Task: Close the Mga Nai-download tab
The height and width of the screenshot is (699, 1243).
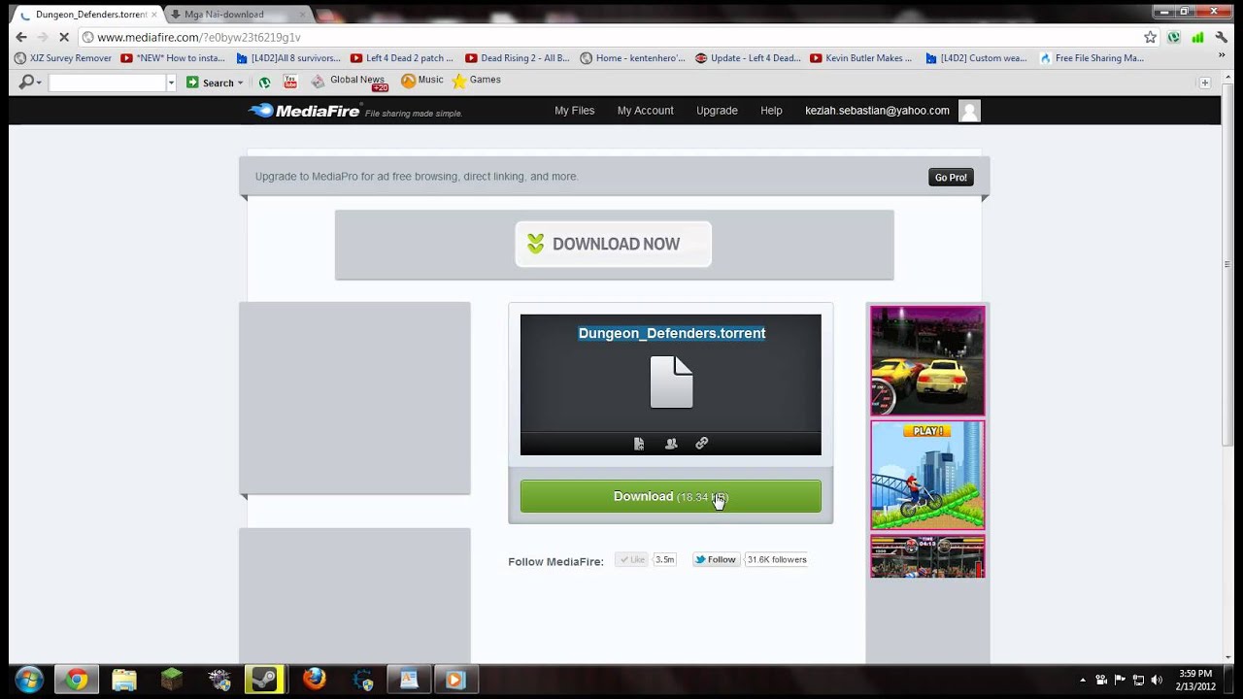Action: tap(302, 15)
